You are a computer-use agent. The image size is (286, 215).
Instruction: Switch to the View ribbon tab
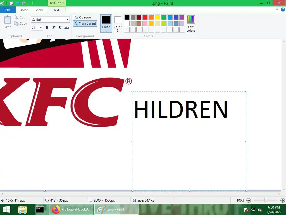(x=39, y=10)
